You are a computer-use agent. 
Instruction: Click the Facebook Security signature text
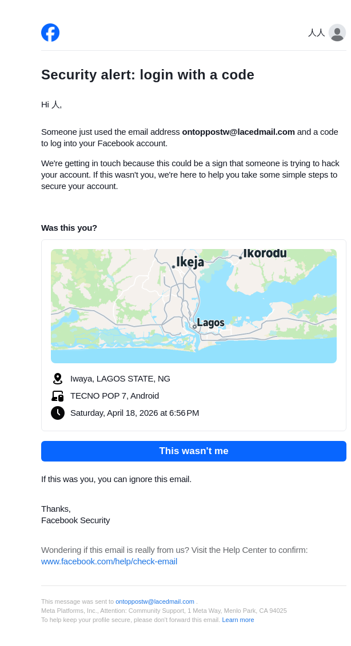click(75, 520)
